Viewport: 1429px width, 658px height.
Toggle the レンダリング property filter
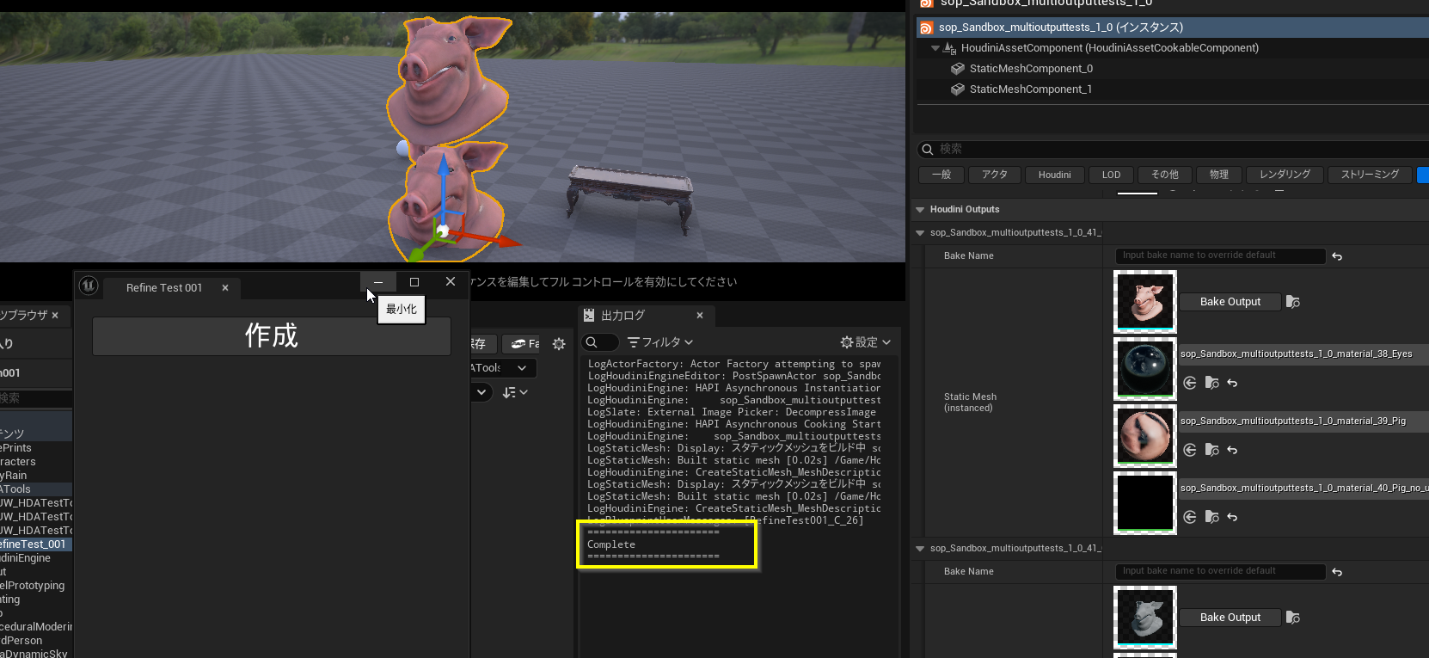coord(1285,175)
